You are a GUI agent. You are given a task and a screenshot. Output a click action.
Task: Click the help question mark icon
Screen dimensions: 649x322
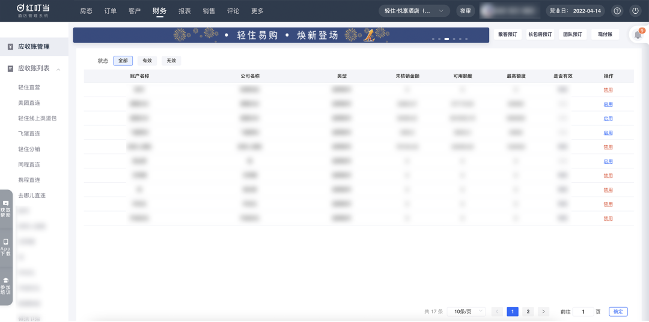click(x=617, y=11)
